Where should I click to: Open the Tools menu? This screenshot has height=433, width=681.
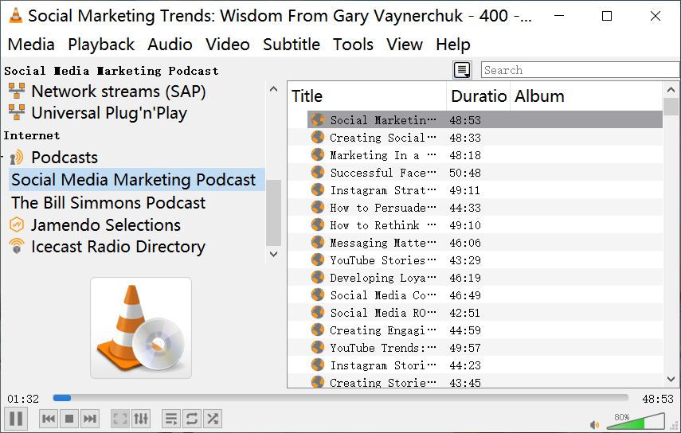(x=353, y=45)
